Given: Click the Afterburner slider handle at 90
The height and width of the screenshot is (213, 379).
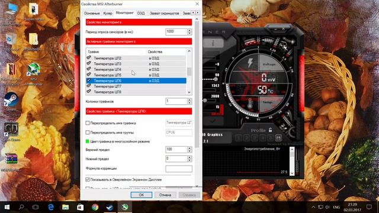Looking at the screenshot, I should 216,79.
